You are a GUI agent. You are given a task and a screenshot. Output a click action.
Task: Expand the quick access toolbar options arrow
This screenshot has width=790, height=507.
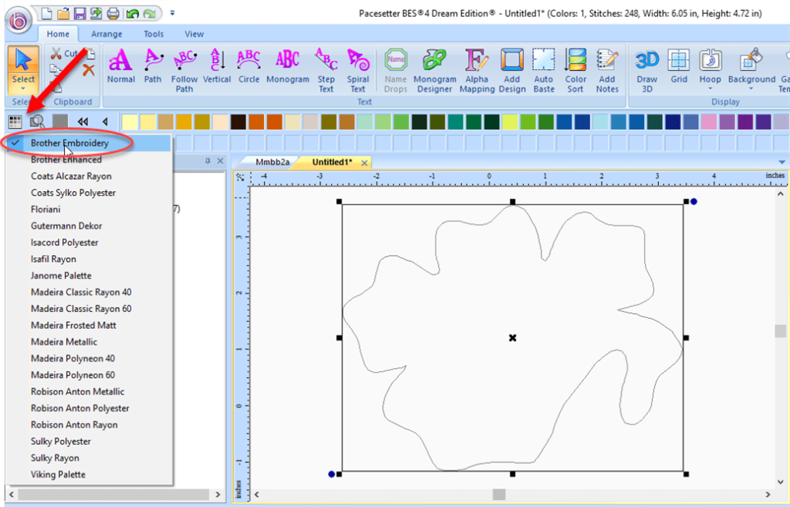172,12
